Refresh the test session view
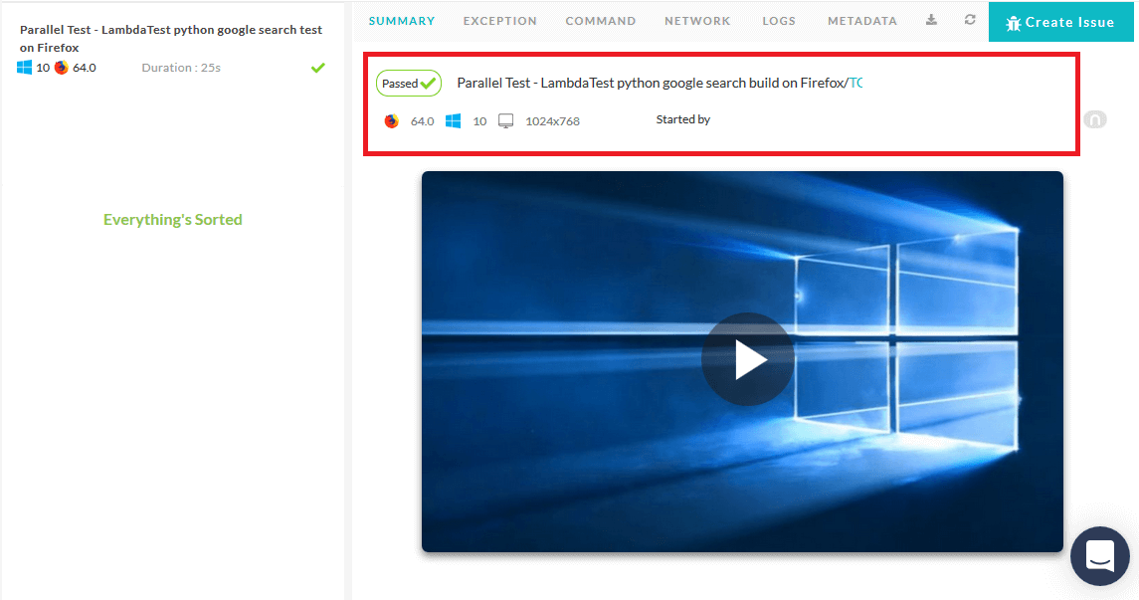This screenshot has height=600, width=1139. [x=969, y=20]
